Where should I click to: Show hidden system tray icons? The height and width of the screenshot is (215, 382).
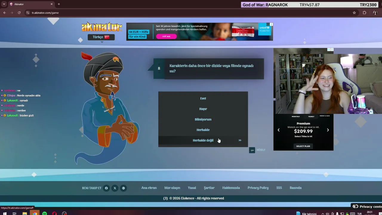(322, 214)
